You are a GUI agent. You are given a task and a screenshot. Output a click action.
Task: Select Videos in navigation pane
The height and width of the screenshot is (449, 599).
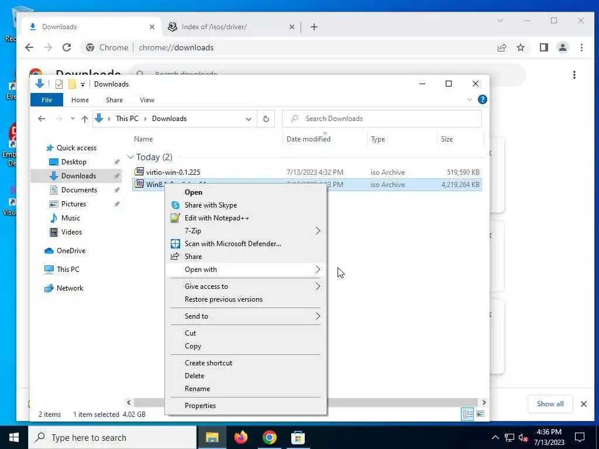71,232
